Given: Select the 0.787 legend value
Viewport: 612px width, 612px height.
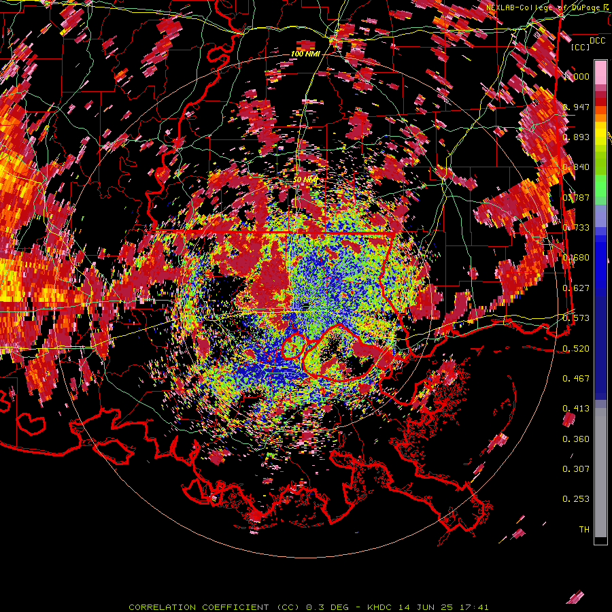Looking at the screenshot, I should point(576,197).
